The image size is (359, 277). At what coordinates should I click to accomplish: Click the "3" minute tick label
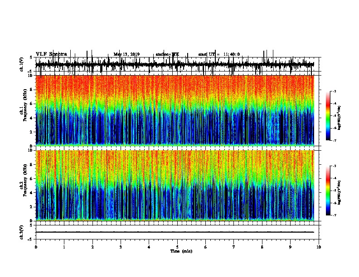pyautogui.click(x=121, y=247)
